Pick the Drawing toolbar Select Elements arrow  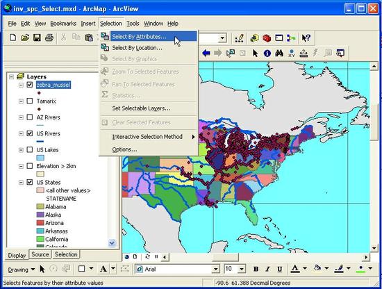click(42, 269)
